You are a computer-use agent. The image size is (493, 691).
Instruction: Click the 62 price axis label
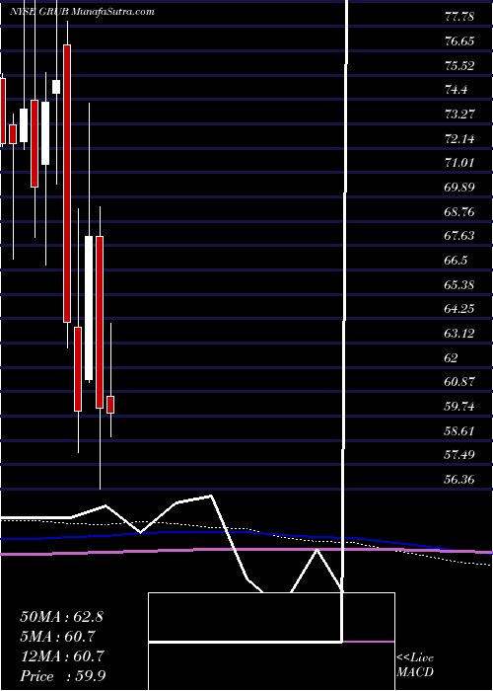[452, 357]
